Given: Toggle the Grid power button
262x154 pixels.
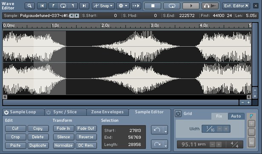Looking at the screenshot, I should click(178, 114).
